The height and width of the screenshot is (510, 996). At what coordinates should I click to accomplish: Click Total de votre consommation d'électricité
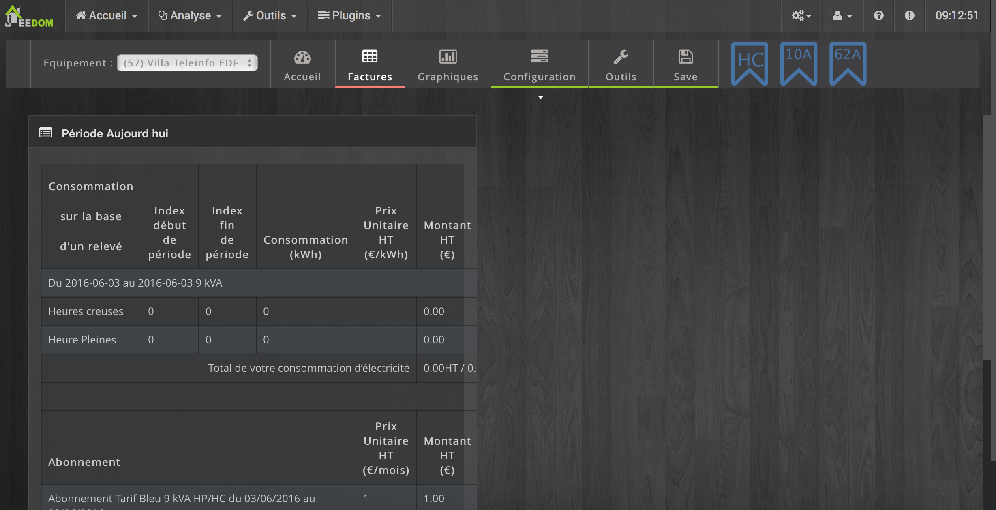point(308,368)
